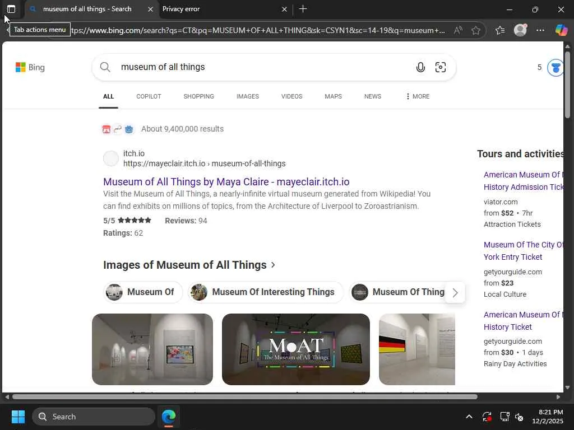Open the MoAT logo image thumbnail
Viewport: 574px width, 430px height.
coord(296,349)
